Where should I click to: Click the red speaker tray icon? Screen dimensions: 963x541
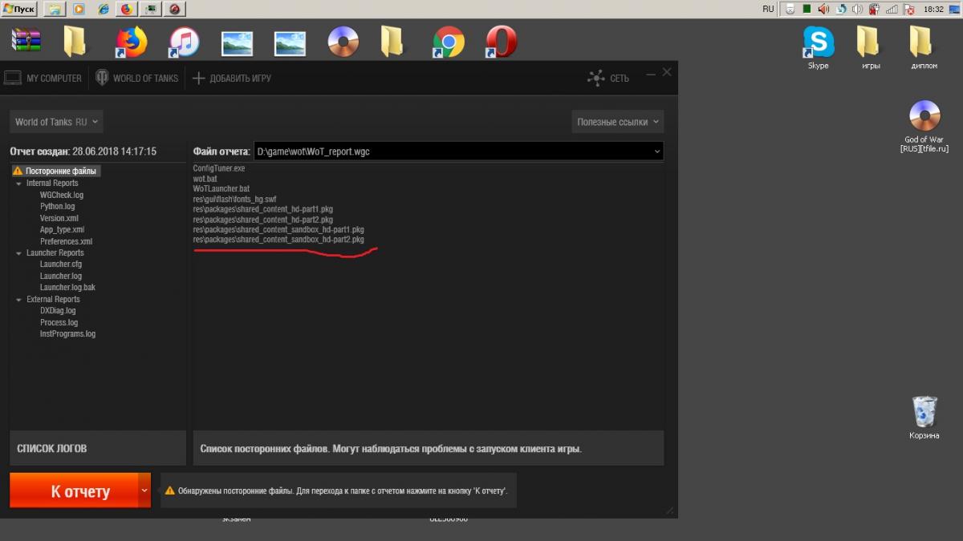(x=824, y=9)
